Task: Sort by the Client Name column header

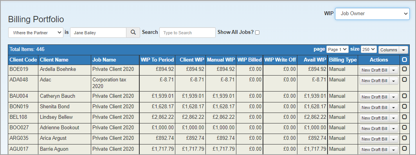Action: (54, 60)
